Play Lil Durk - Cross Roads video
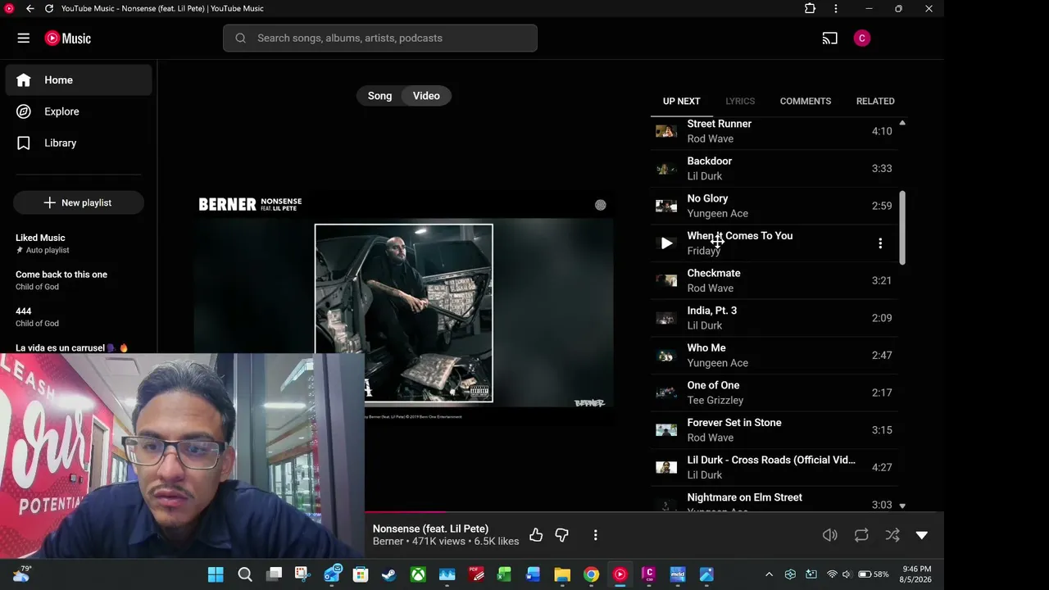This screenshot has height=590, width=1049. click(x=774, y=467)
